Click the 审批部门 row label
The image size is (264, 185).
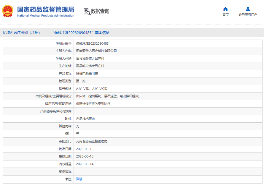(x=65, y=141)
